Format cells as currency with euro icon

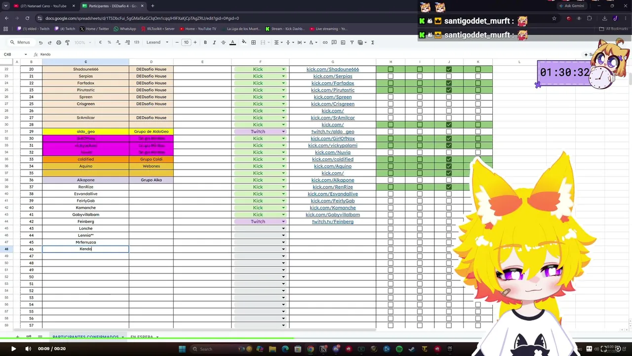[100, 43]
